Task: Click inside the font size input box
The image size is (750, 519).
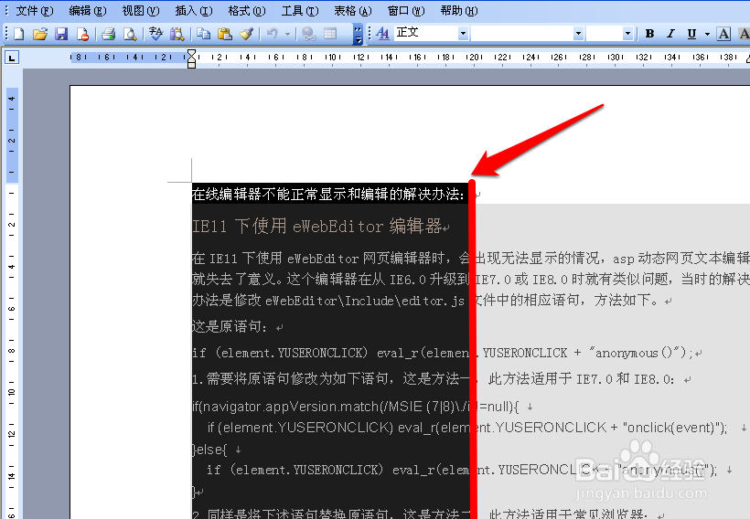Action: [x=605, y=34]
